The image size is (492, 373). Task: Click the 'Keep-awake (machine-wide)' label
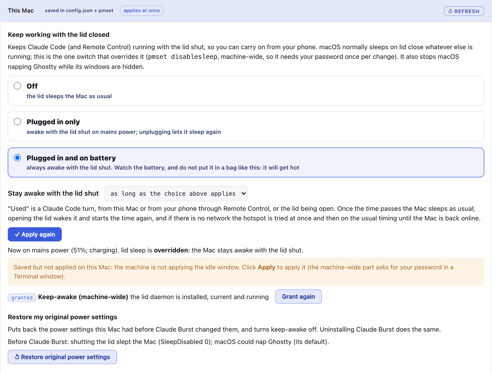point(83,297)
